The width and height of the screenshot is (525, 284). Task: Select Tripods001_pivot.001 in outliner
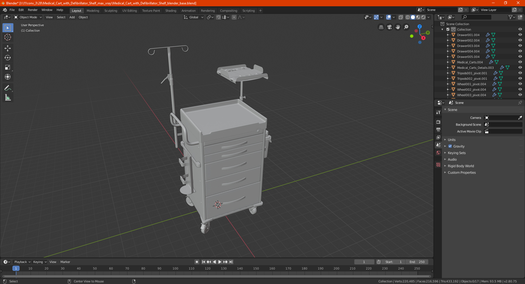(472, 73)
